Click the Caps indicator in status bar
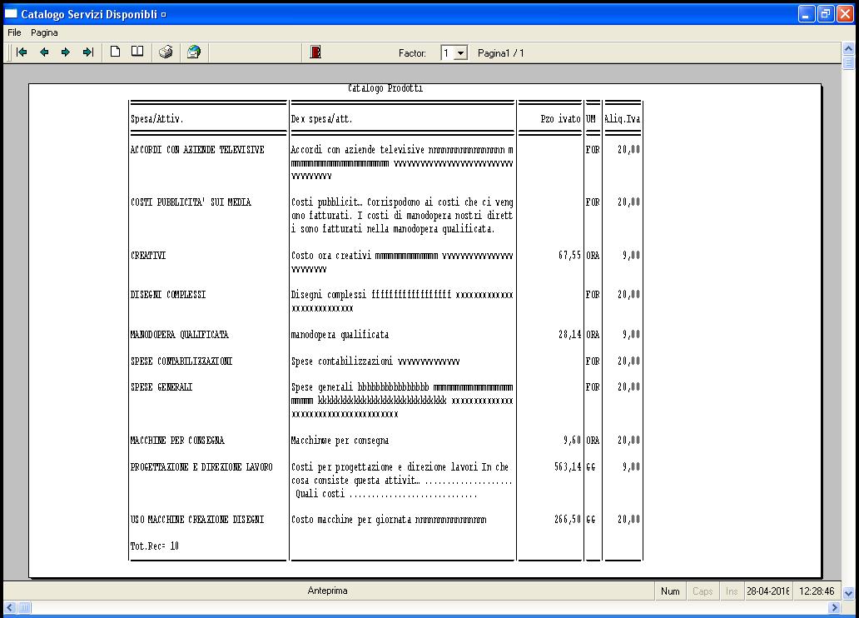The height and width of the screenshot is (618, 859). [703, 591]
